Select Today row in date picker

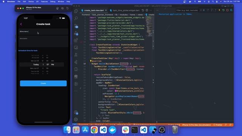[x=36, y=65]
